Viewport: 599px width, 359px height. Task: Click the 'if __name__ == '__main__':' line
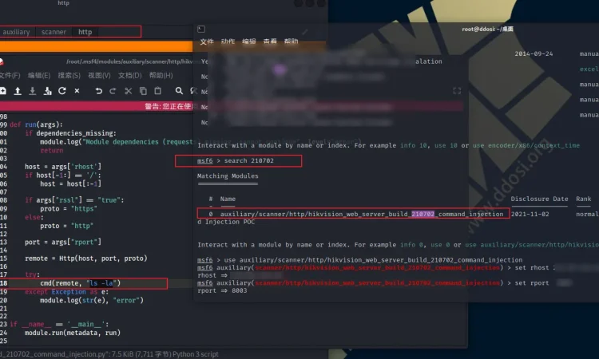(x=59, y=324)
